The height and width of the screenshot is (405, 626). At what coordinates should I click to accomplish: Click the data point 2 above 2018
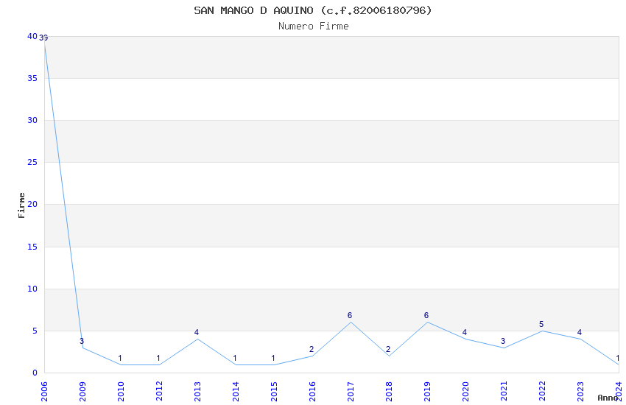[388, 350]
